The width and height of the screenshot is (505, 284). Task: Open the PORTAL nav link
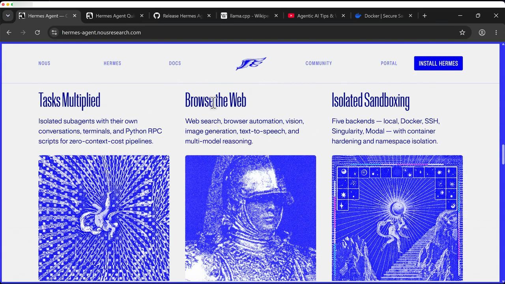[389, 63]
